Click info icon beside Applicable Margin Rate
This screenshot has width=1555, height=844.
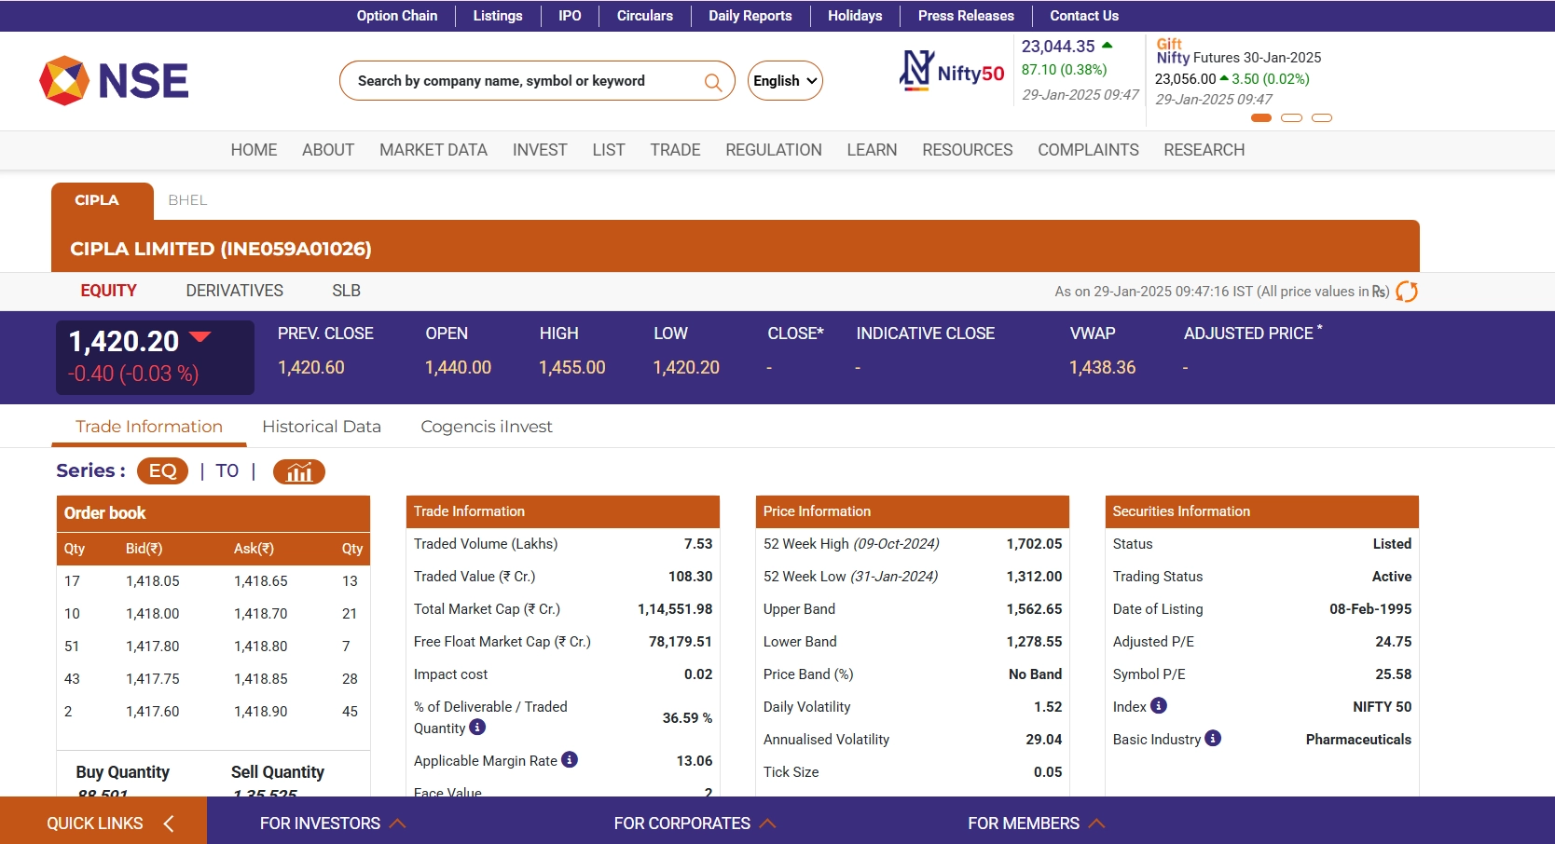point(570,760)
